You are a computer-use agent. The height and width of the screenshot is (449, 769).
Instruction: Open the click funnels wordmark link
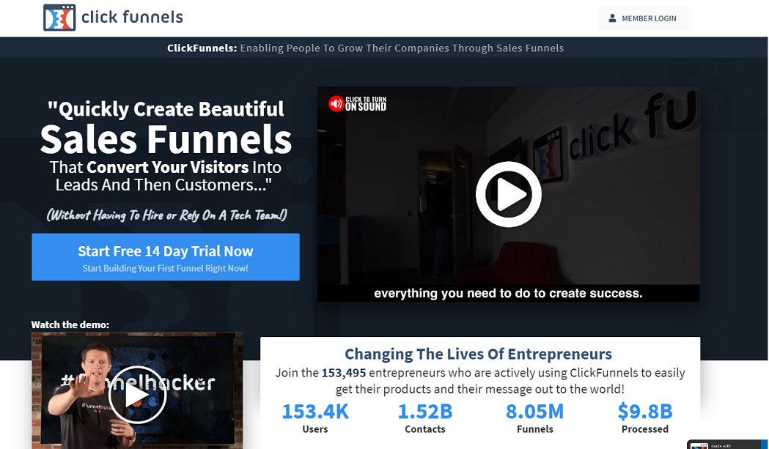point(132,17)
